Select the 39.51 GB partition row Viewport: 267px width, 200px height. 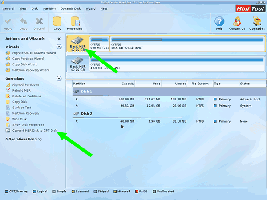pyautogui.click(x=170, y=106)
